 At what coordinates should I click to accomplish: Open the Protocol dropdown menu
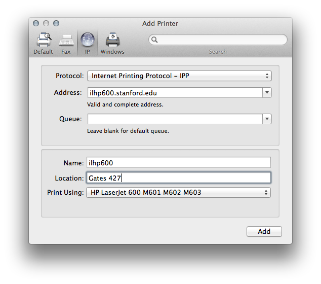point(179,76)
